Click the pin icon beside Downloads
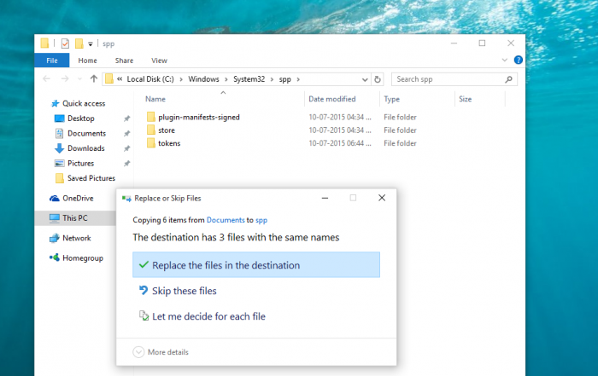Image resolution: width=598 pixels, height=376 pixels. click(x=126, y=148)
